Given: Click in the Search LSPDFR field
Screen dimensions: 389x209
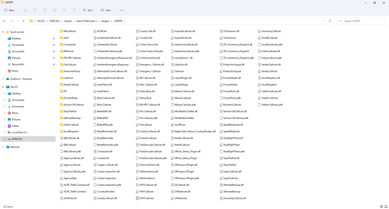Looking at the screenshot, I should 361,21.
